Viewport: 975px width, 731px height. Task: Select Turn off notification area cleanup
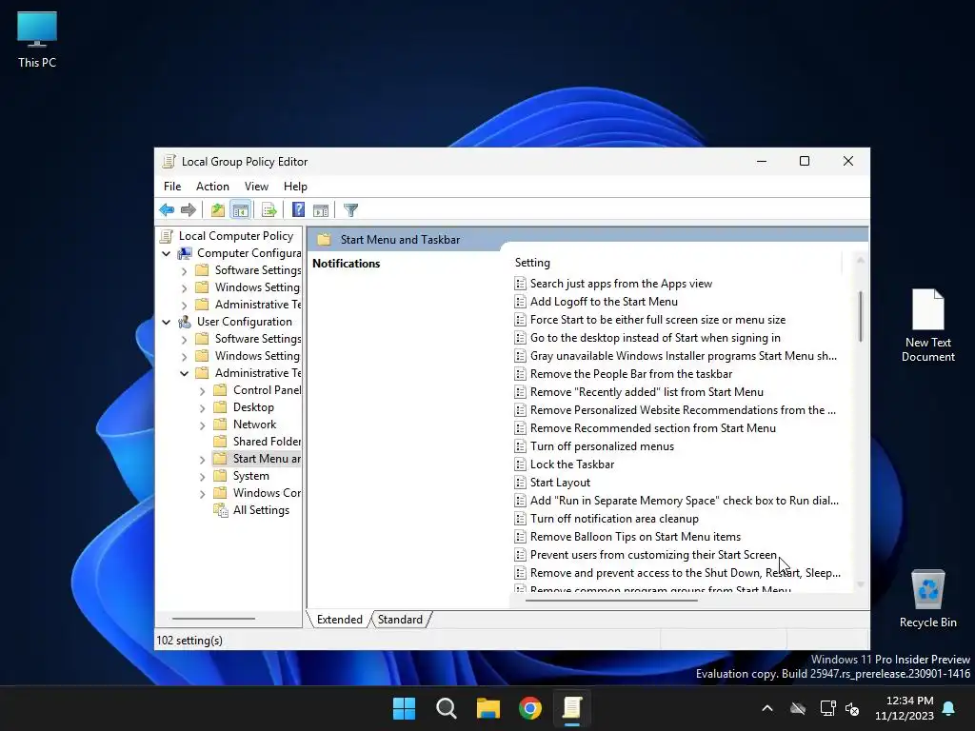click(x=614, y=519)
